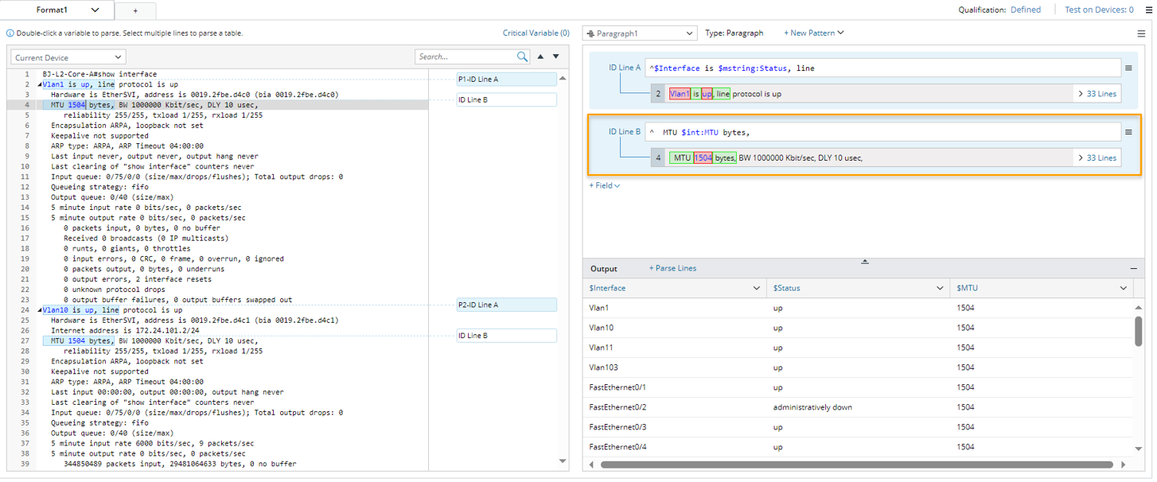Open the parser panel menu right of New Pattern
Viewport: 1157px width, 482px height.
click(x=1141, y=33)
